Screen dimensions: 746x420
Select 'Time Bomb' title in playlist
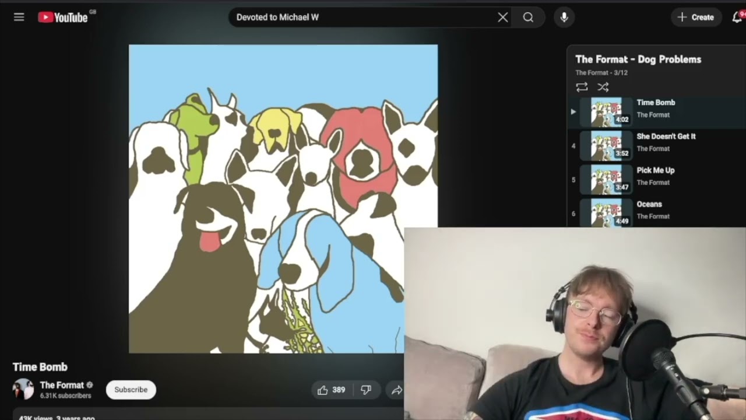click(x=656, y=103)
